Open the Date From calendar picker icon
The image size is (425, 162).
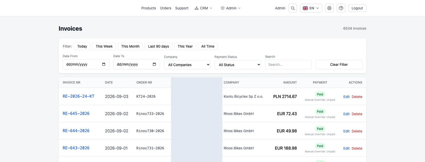coord(104,64)
